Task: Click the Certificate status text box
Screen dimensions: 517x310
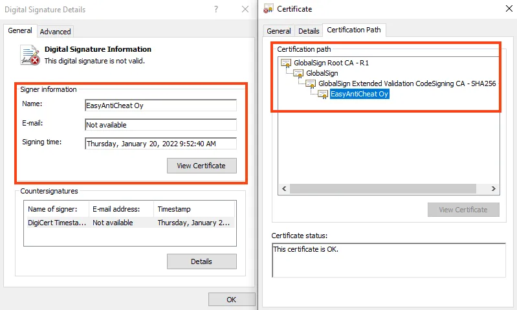Action: click(x=389, y=260)
